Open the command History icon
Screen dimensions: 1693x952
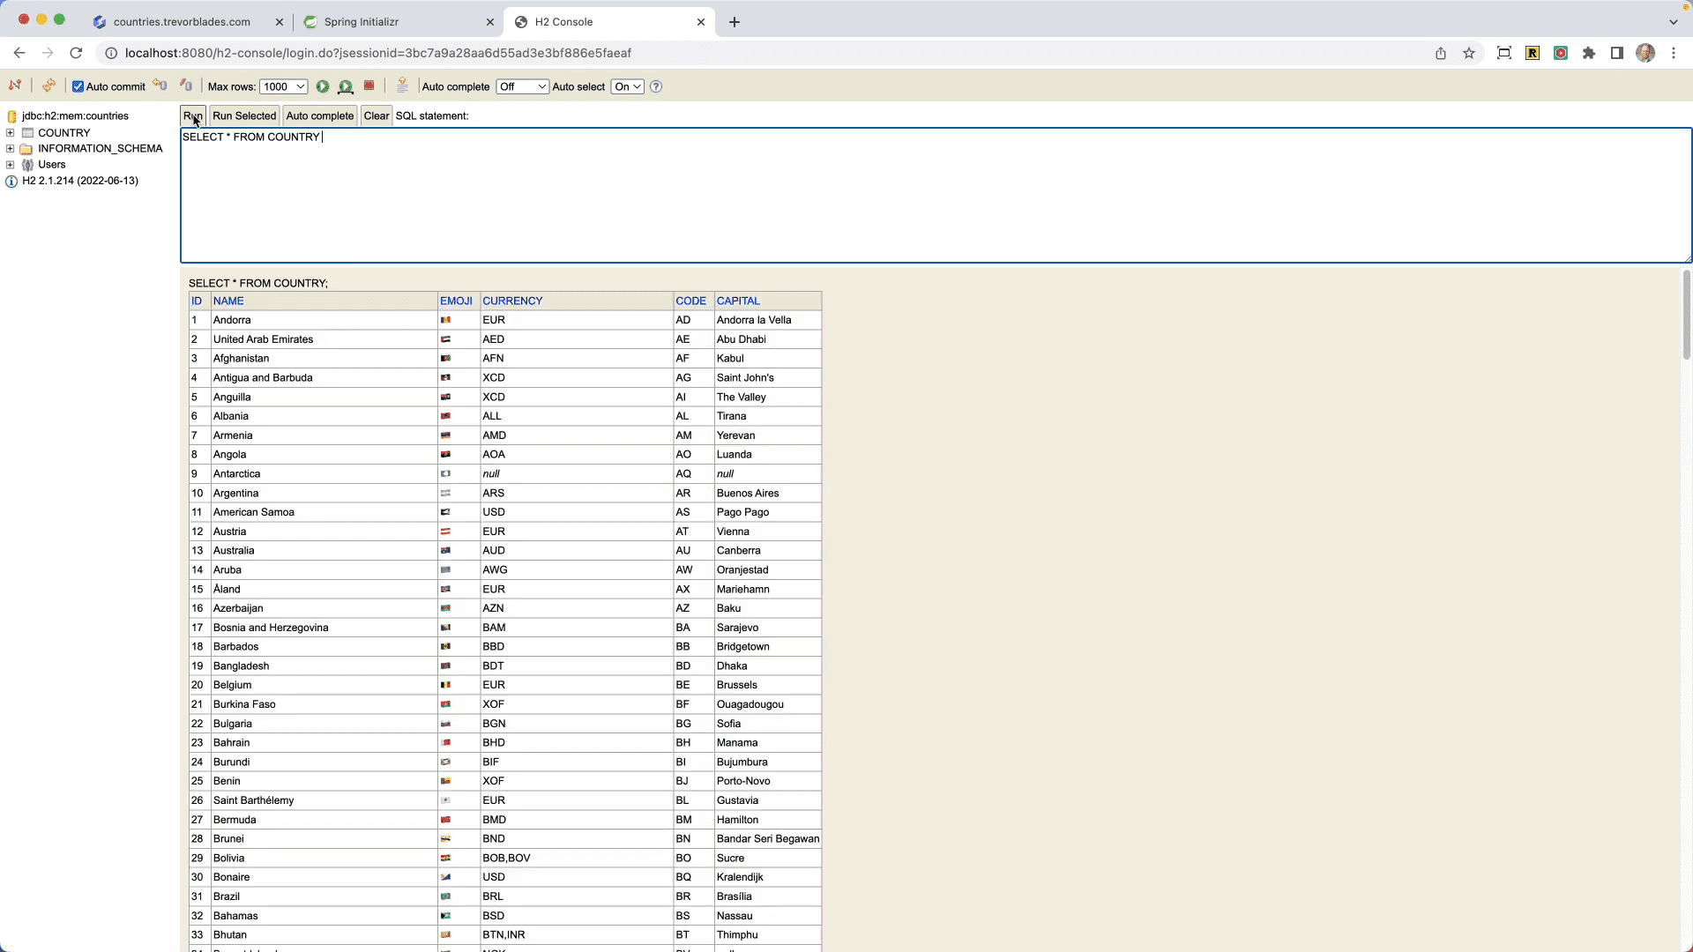coord(402,86)
